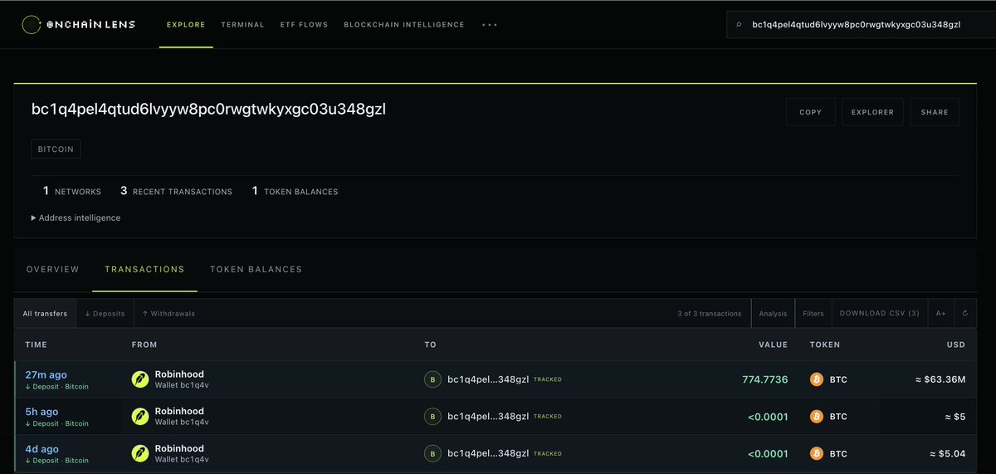Click the full wallet address heading

click(208, 110)
